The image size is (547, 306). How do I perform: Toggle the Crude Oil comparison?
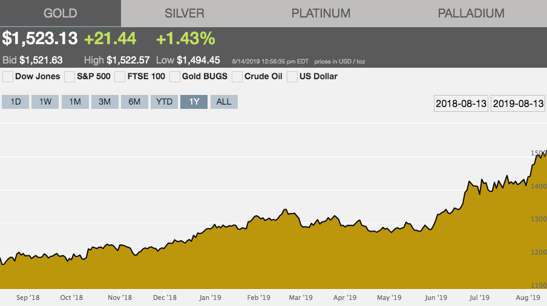[237, 77]
